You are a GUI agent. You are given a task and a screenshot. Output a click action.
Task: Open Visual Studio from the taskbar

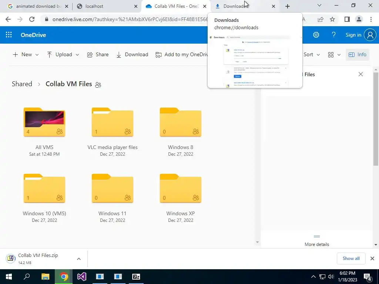pyautogui.click(x=82, y=277)
